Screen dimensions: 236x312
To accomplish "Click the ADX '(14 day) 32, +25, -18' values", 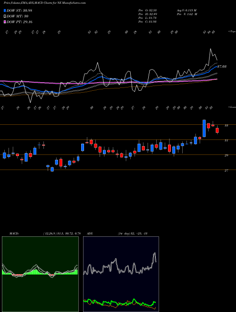I will (133, 234).
